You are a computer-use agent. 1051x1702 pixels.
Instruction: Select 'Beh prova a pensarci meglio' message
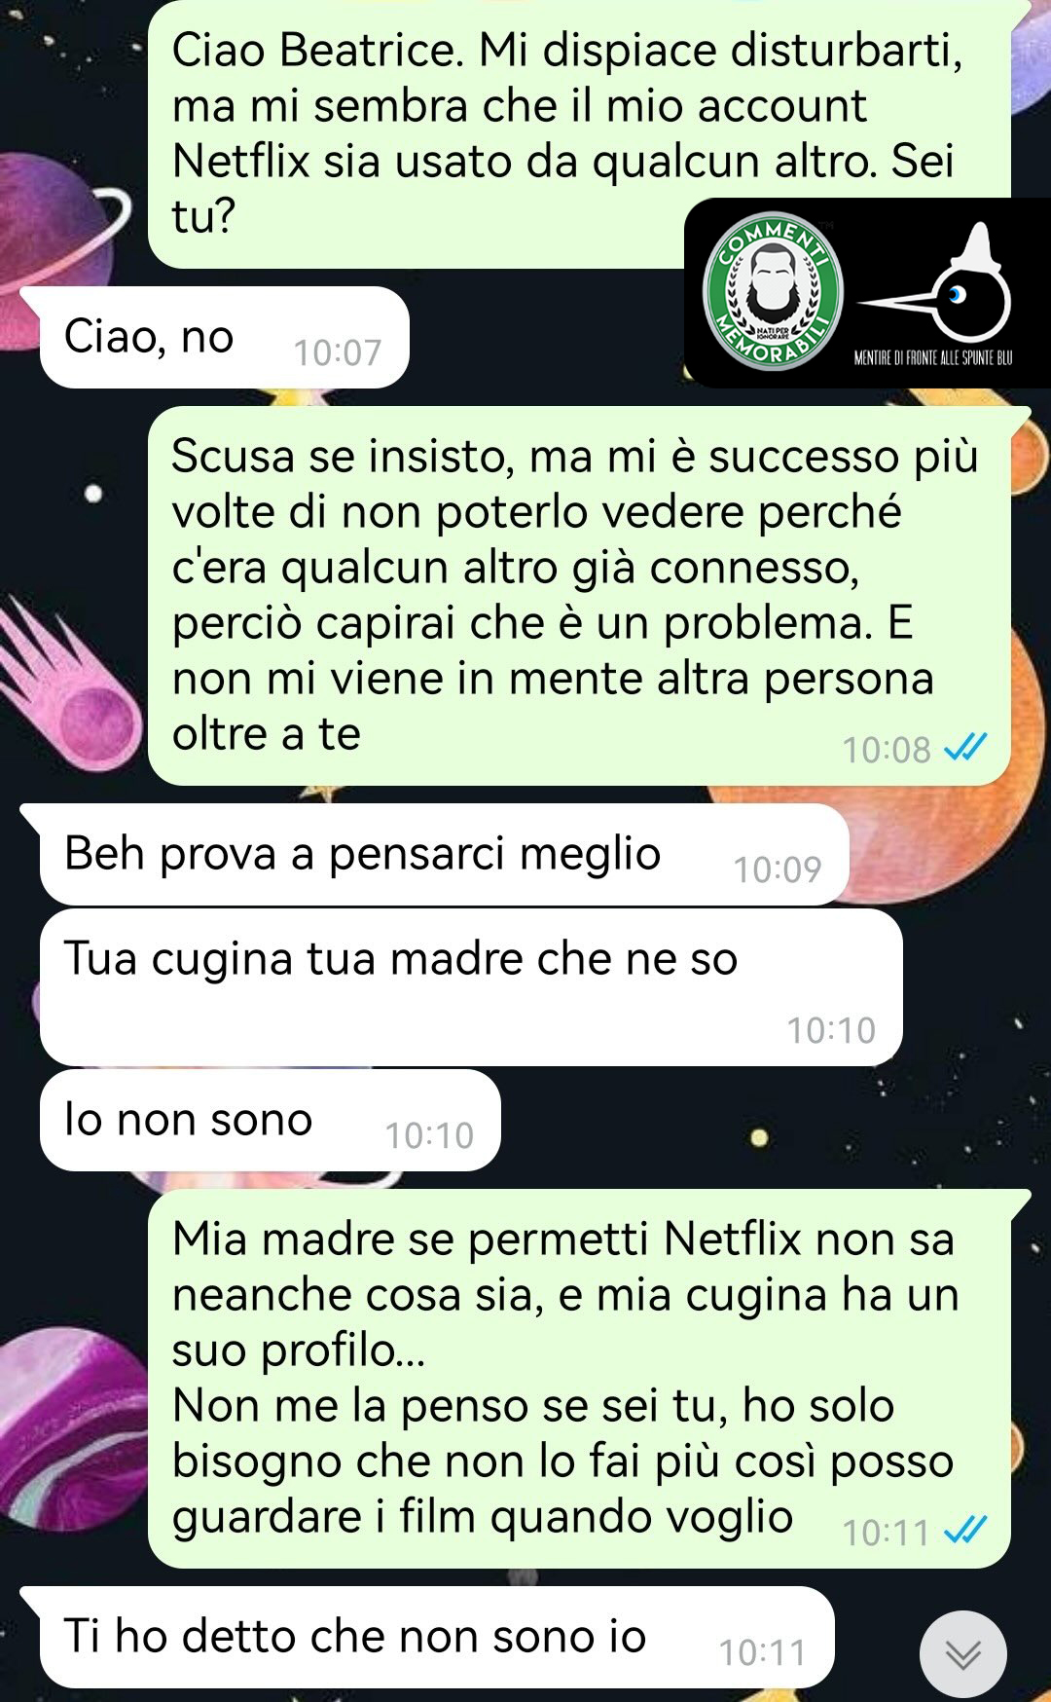click(x=444, y=854)
